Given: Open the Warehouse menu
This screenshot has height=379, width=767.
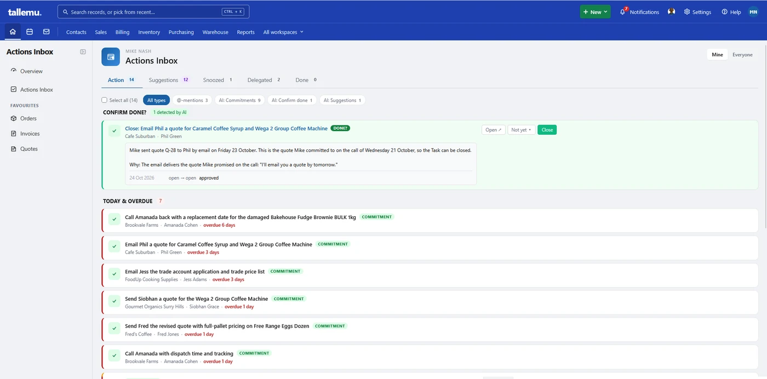Looking at the screenshot, I should [x=215, y=32].
